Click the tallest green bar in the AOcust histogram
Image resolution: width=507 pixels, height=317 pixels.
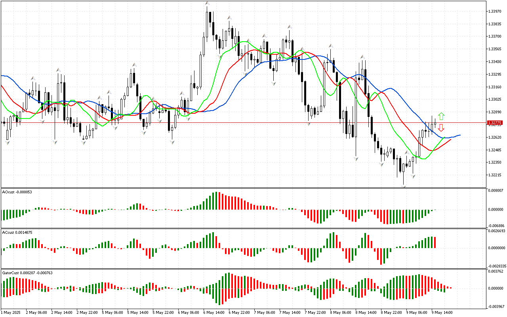click(x=217, y=201)
